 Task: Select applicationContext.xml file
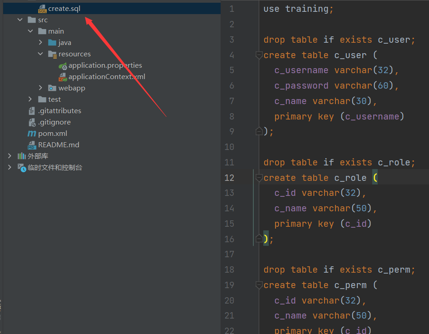pyautogui.click(x=107, y=77)
